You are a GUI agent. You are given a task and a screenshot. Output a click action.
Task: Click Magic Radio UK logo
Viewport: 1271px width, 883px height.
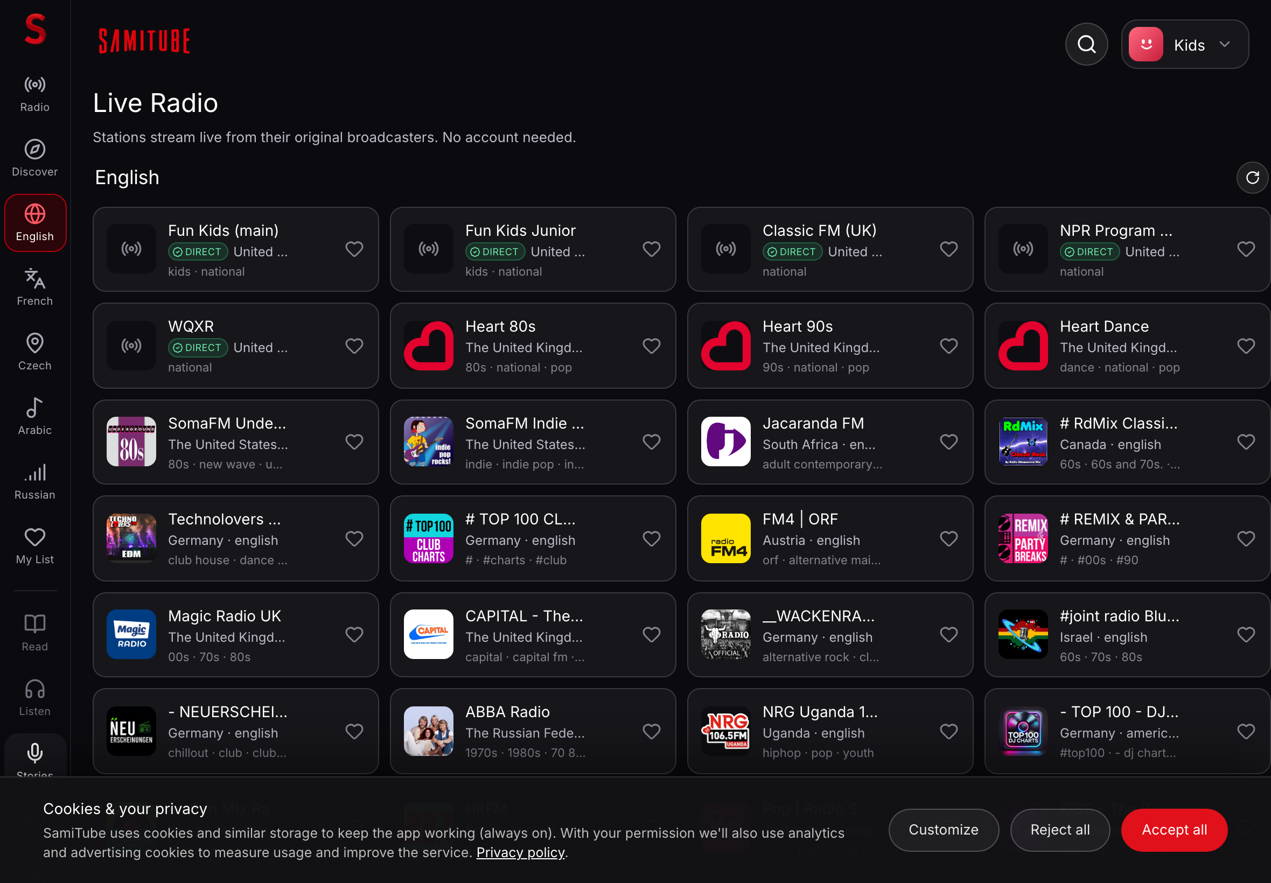click(x=131, y=634)
